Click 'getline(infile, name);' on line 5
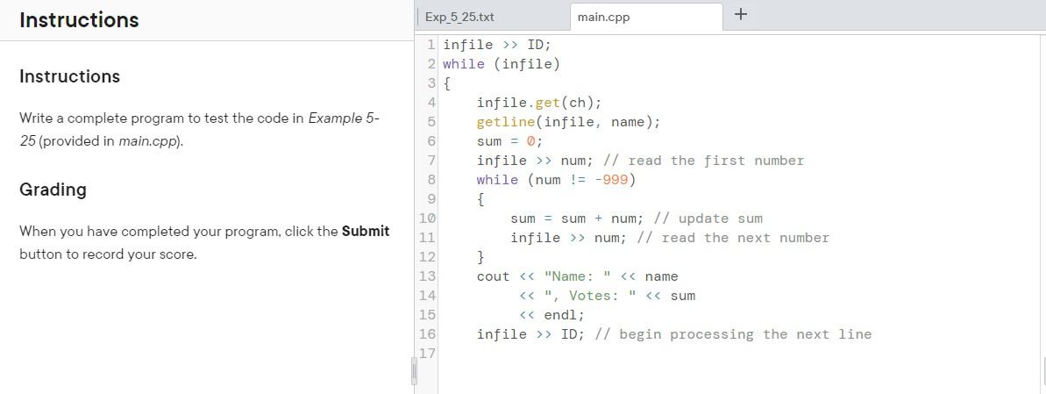The width and height of the screenshot is (1046, 394). click(568, 122)
